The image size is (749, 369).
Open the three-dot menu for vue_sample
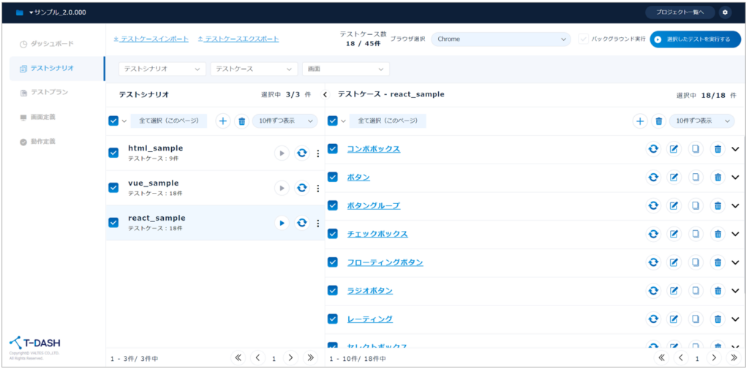tap(317, 189)
